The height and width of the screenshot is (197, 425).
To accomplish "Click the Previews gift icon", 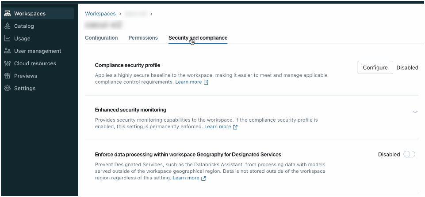I will point(8,76).
